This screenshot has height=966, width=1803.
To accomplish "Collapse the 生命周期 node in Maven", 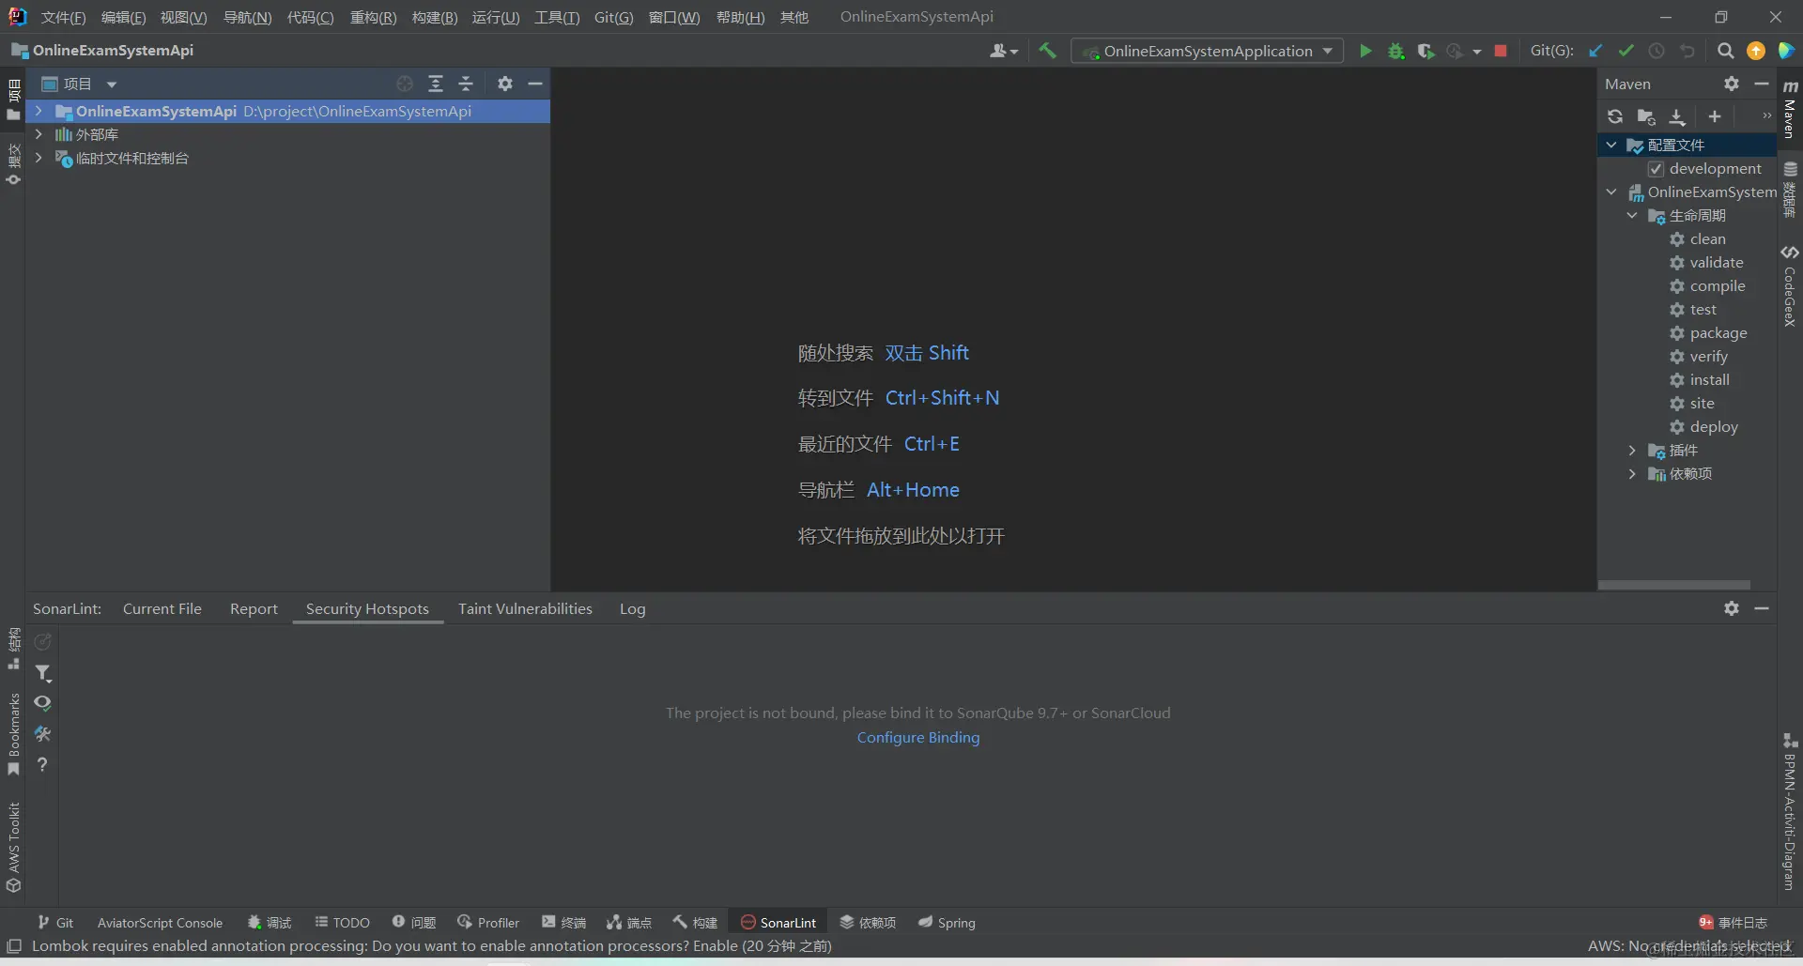I will (x=1632, y=215).
